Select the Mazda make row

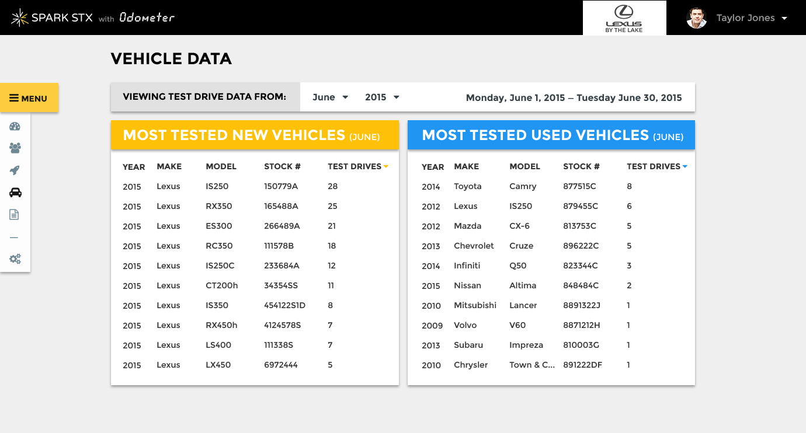pos(468,226)
